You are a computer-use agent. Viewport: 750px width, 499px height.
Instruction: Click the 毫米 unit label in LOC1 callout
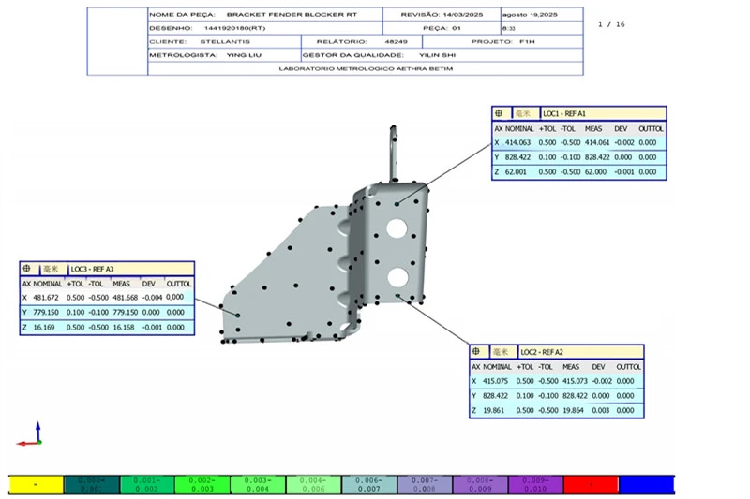pos(523,113)
